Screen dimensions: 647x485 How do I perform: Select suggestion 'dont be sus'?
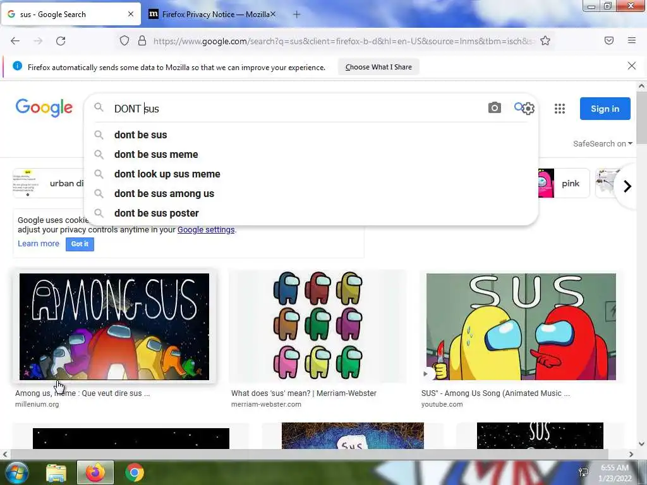tap(311, 135)
